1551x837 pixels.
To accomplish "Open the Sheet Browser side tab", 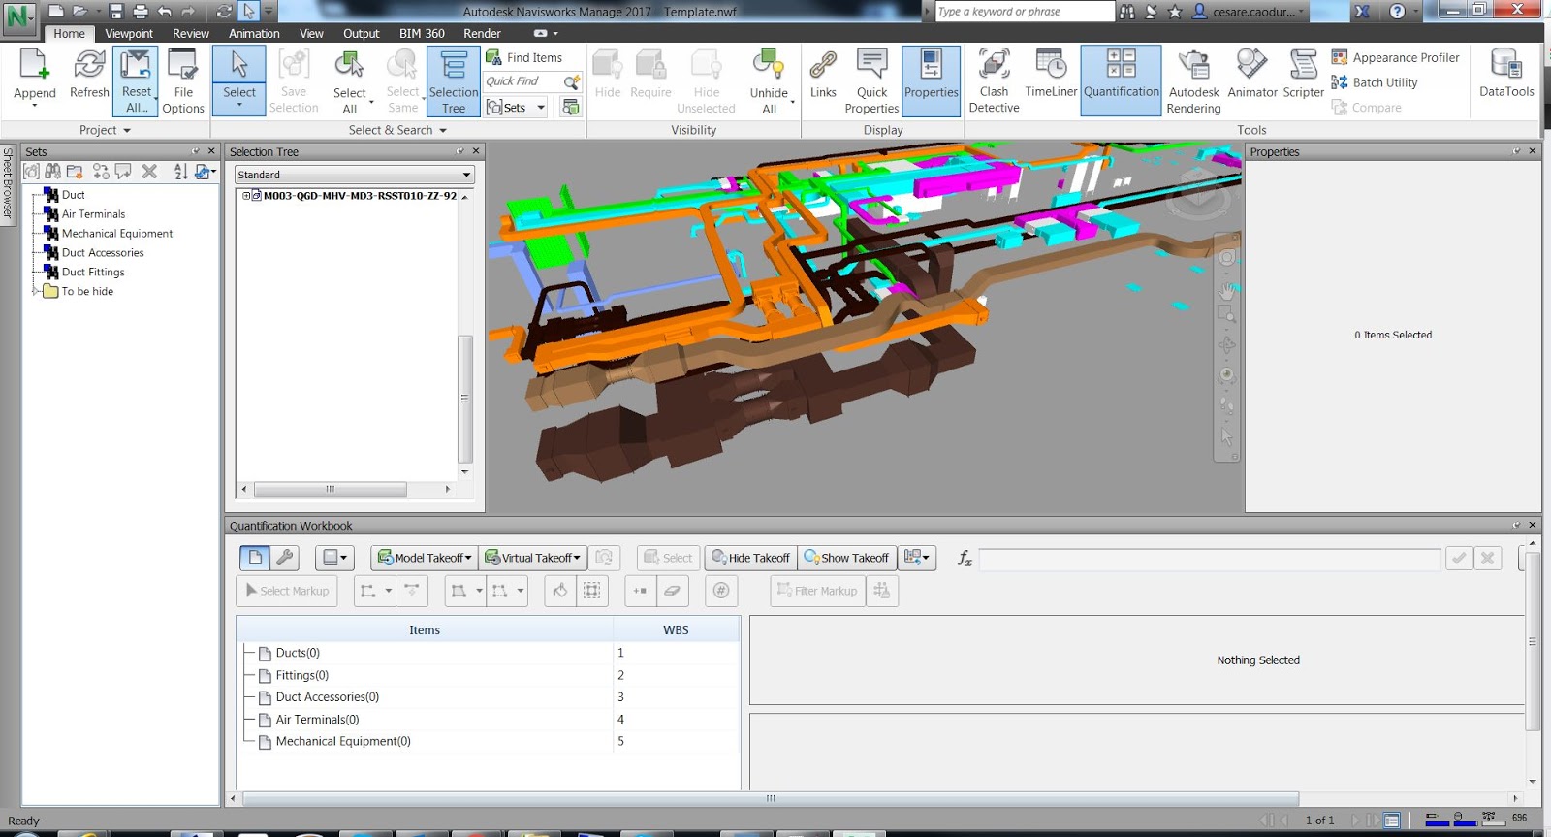I will tap(8, 183).
